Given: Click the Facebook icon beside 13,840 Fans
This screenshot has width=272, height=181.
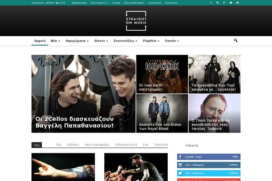Looking at the screenshot, I should [x=180, y=157].
